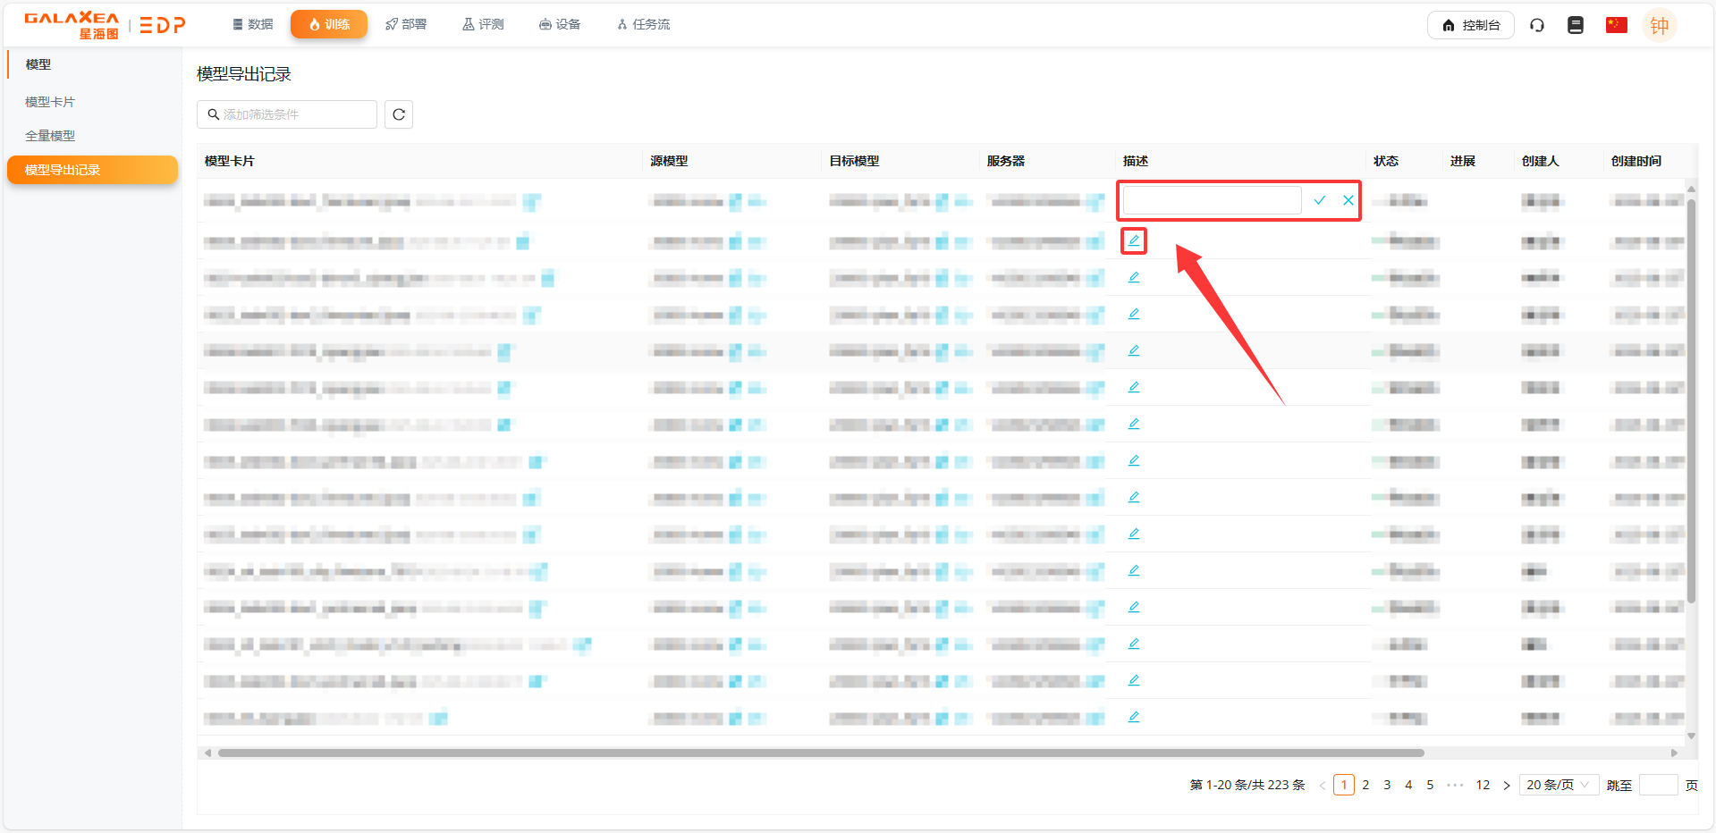The image size is (1716, 833).
Task: Open the documentation book icon
Action: (x=1576, y=25)
